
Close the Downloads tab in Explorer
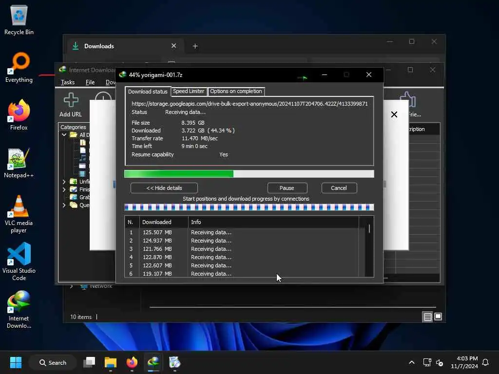[174, 46]
